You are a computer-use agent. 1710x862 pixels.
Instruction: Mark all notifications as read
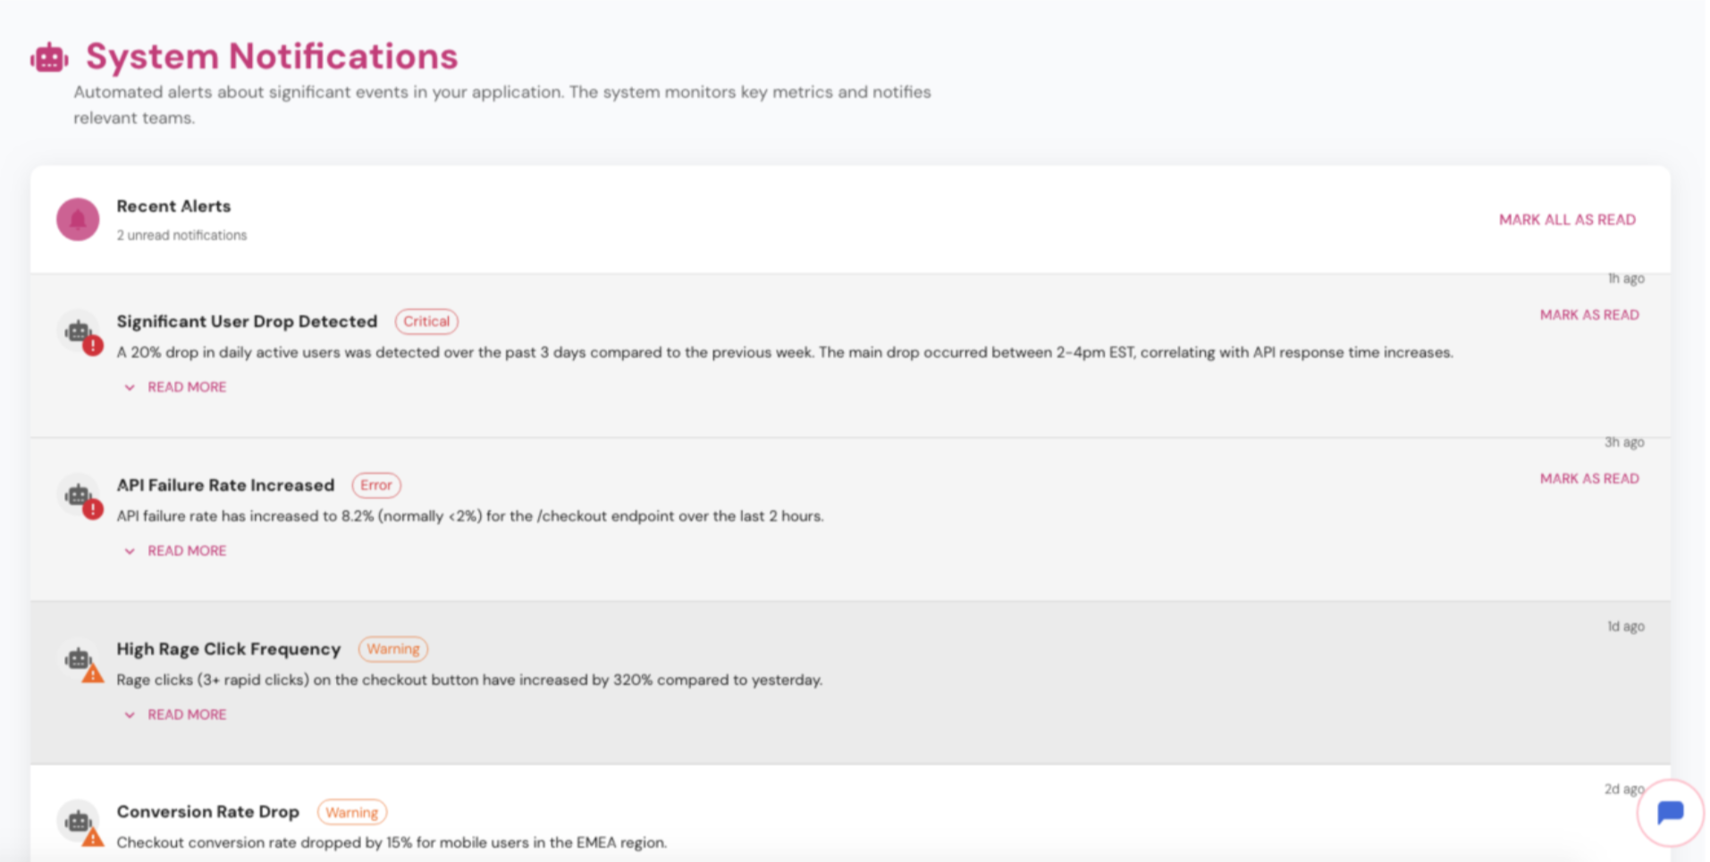pos(1566,220)
